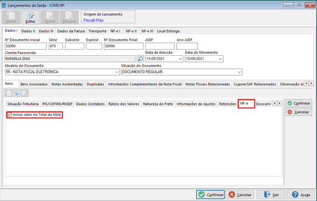Click the Fiscall Flex origin link

point(93,20)
